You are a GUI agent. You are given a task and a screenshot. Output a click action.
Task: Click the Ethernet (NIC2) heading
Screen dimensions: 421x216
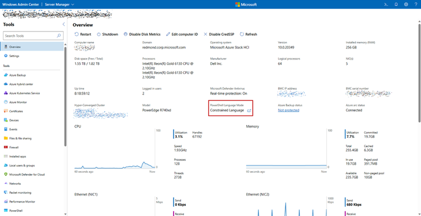pos(258,194)
